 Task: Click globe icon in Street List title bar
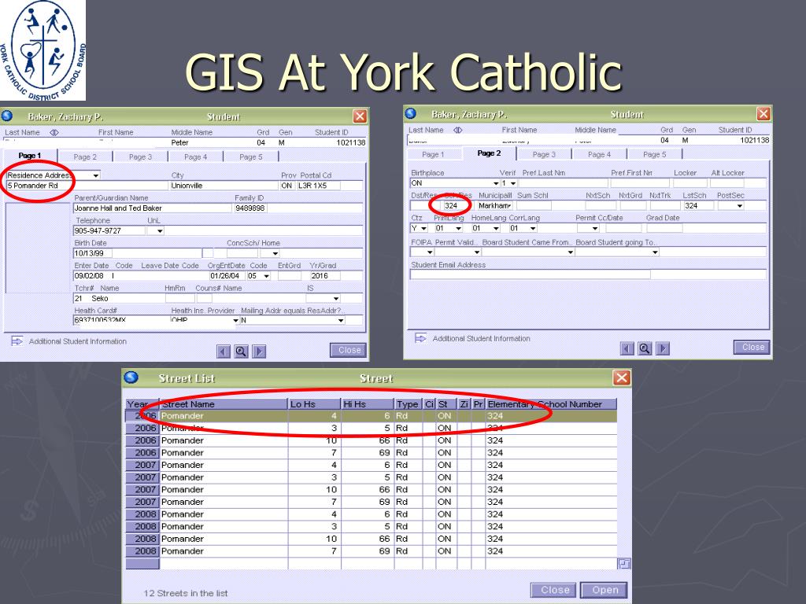point(131,377)
